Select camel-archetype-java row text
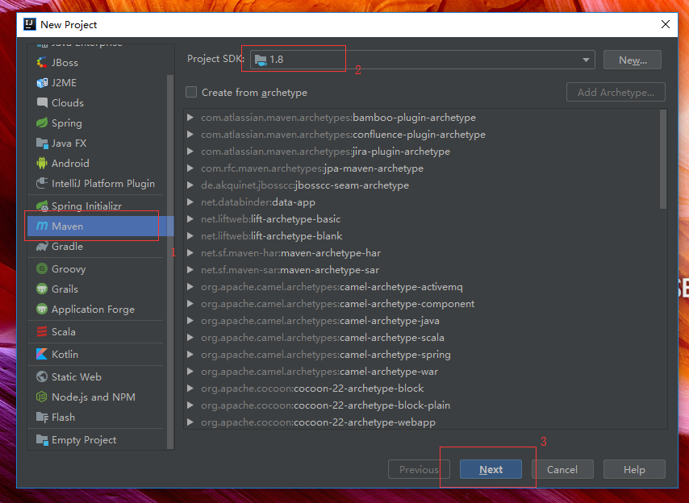 pos(319,320)
